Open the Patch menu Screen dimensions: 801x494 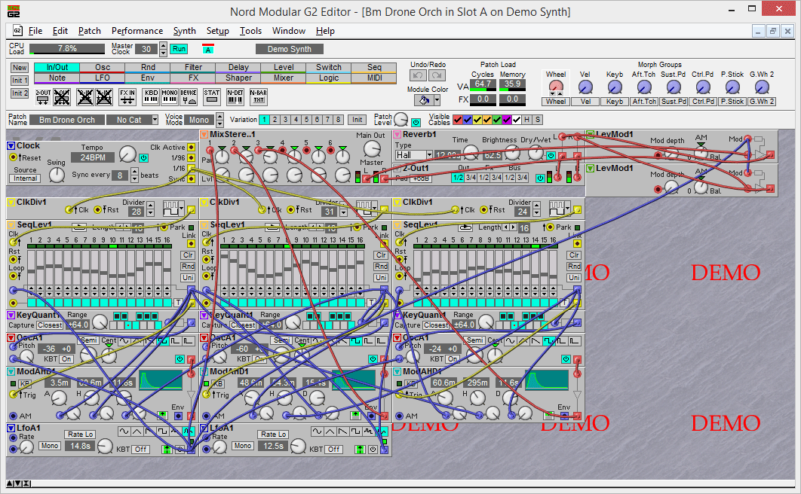pyautogui.click(x=89, y=31)
